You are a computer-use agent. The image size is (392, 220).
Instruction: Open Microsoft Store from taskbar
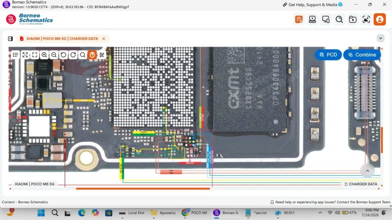[108, 213]
